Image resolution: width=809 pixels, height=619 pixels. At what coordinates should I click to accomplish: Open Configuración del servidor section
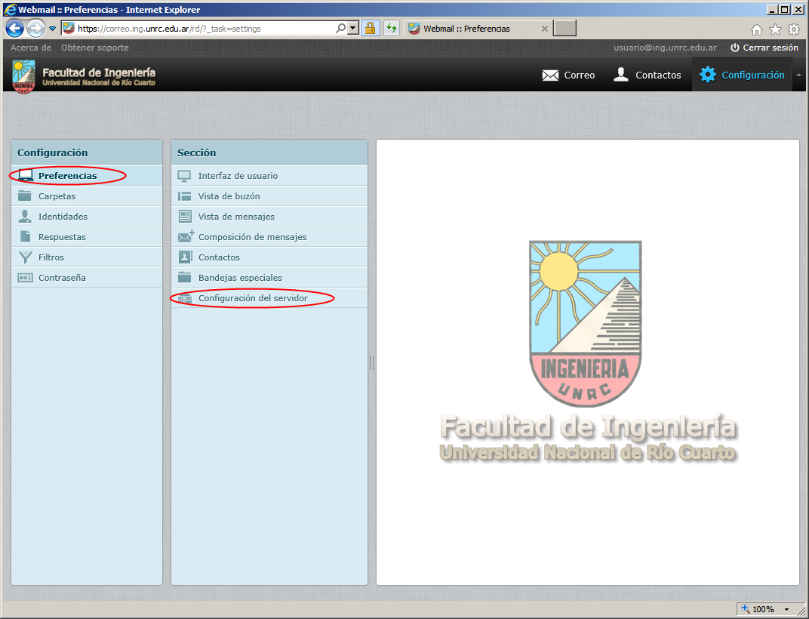pyautogui.click(x=269, y=298)
